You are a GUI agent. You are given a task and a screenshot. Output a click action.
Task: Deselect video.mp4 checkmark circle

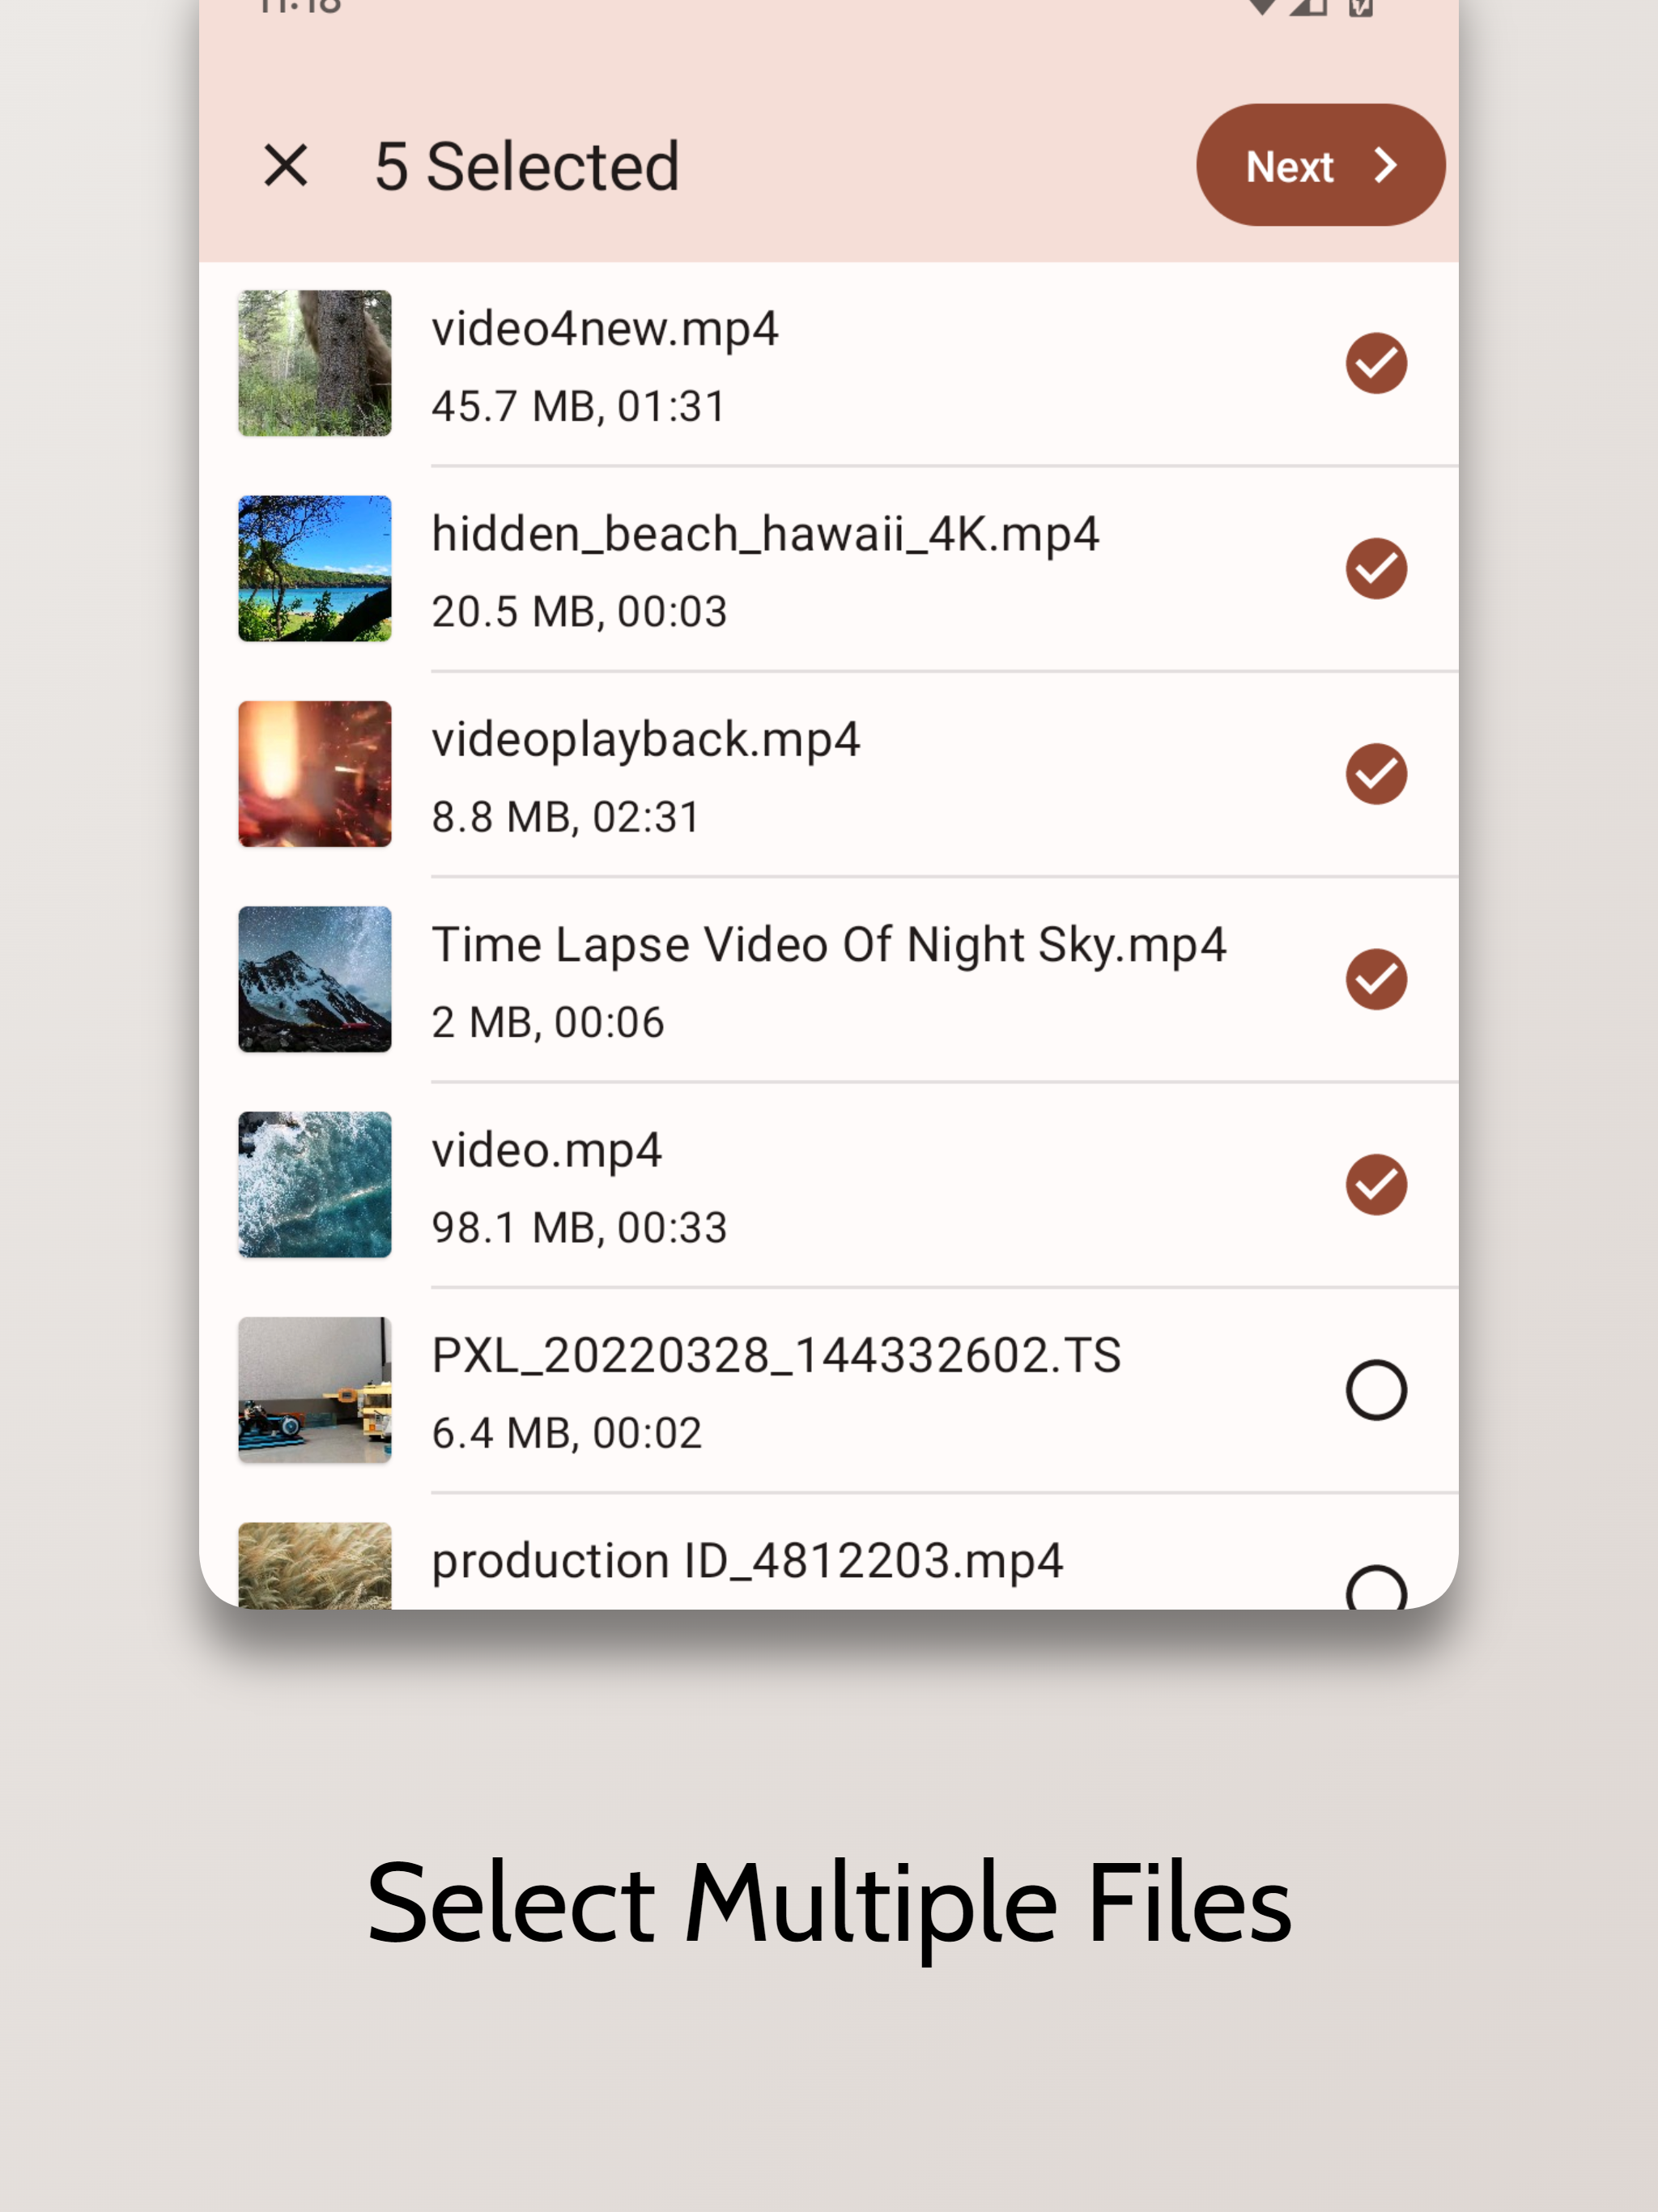tap(1376, 1185)
